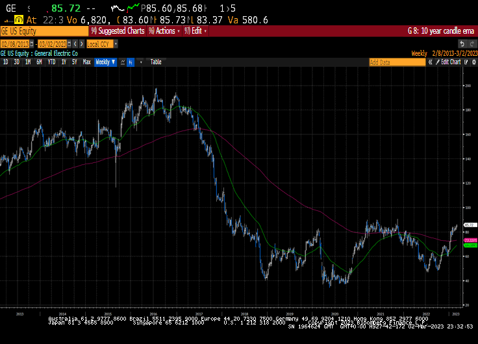Select the candlestick chart style icon
This screenshot has height=344, width=478.
[131, 62]
